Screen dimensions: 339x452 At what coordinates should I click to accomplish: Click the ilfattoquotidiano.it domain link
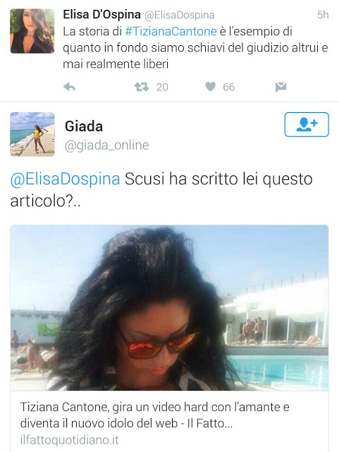[69, 440]
